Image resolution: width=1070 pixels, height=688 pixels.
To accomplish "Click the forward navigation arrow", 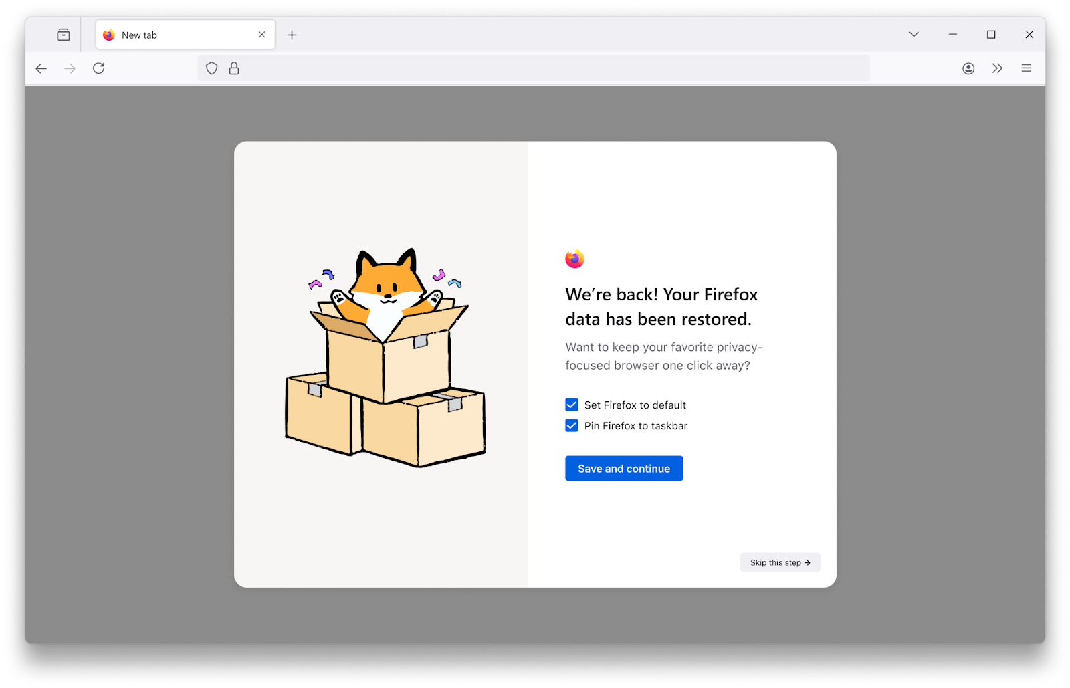I will tap(70, 68).
